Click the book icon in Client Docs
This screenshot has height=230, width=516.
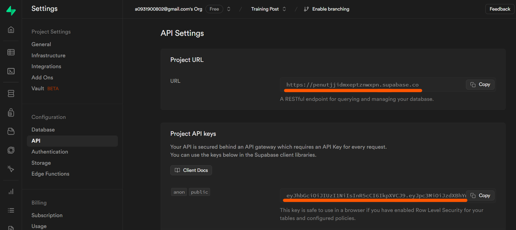(177, 170)
